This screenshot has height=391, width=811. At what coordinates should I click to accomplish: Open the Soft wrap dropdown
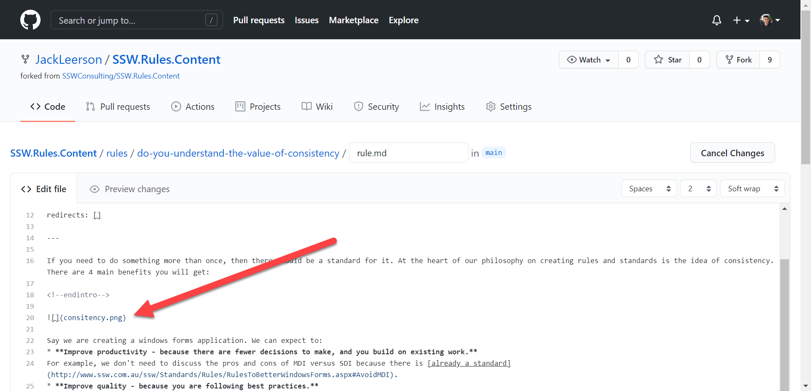pos(752,188)
